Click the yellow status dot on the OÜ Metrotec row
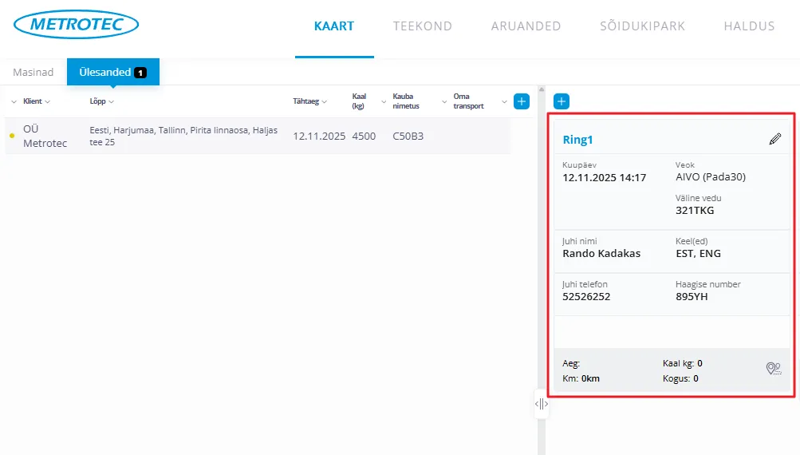The image size is (800, 455). point(11,136)
